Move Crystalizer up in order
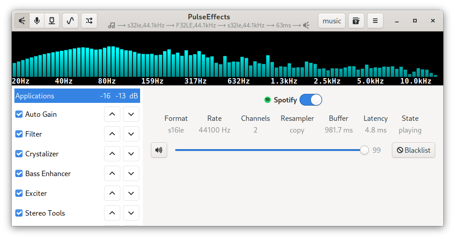455x239 pixels. click(112, 154)
